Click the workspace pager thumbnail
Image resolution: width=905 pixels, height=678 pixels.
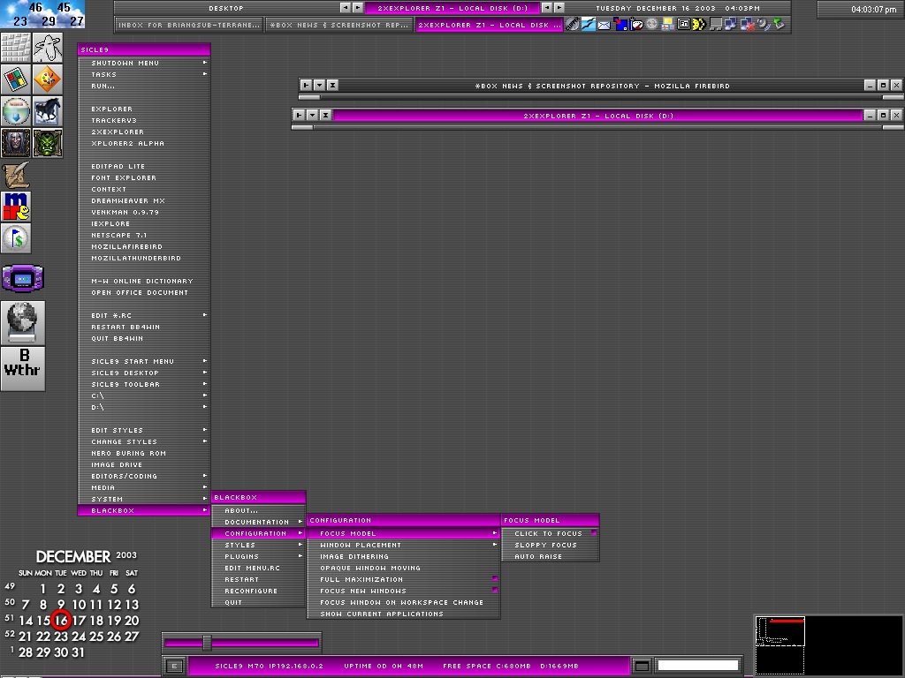click(780, 632)
